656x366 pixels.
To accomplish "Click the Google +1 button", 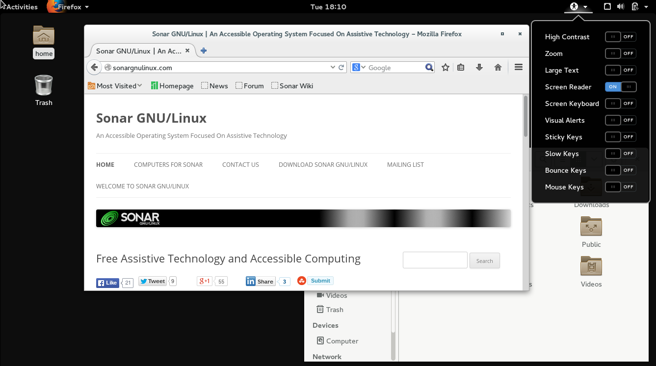I will point(205,281).
